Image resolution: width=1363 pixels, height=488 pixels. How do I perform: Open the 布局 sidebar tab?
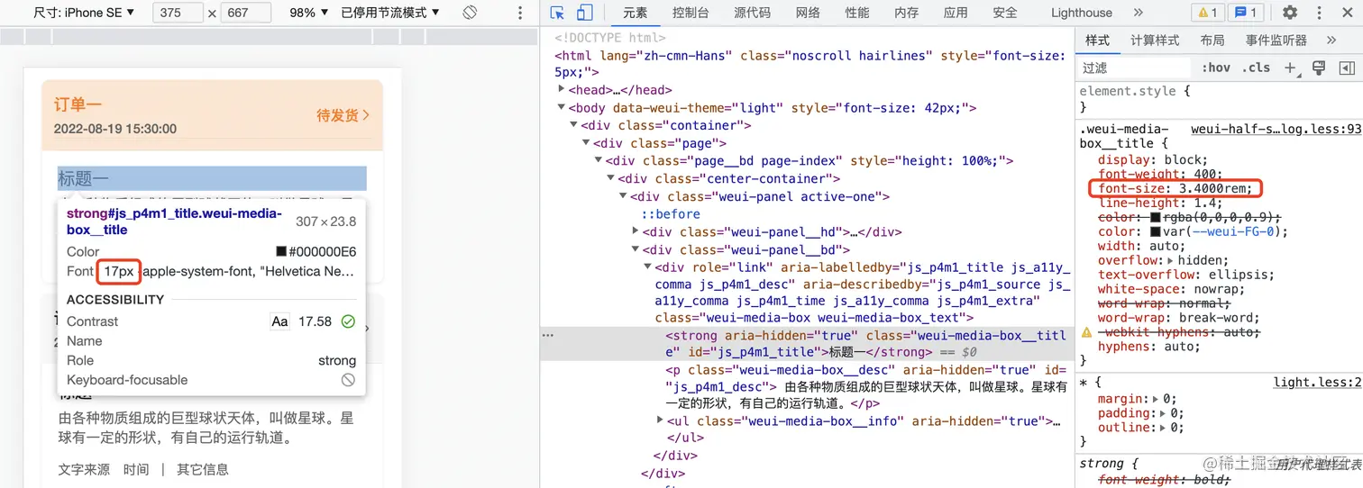(1212, 41)
